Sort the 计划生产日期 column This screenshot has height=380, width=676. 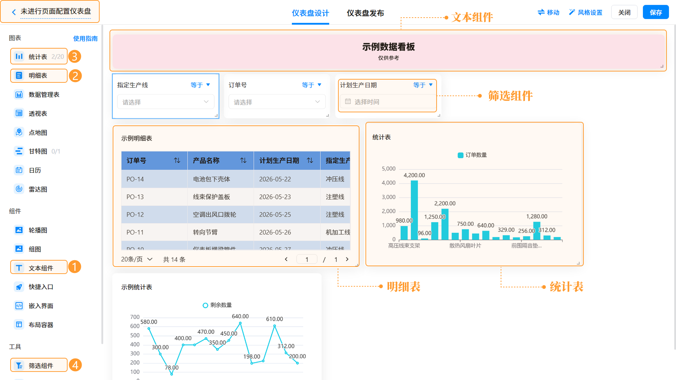[x=310, y=161]
